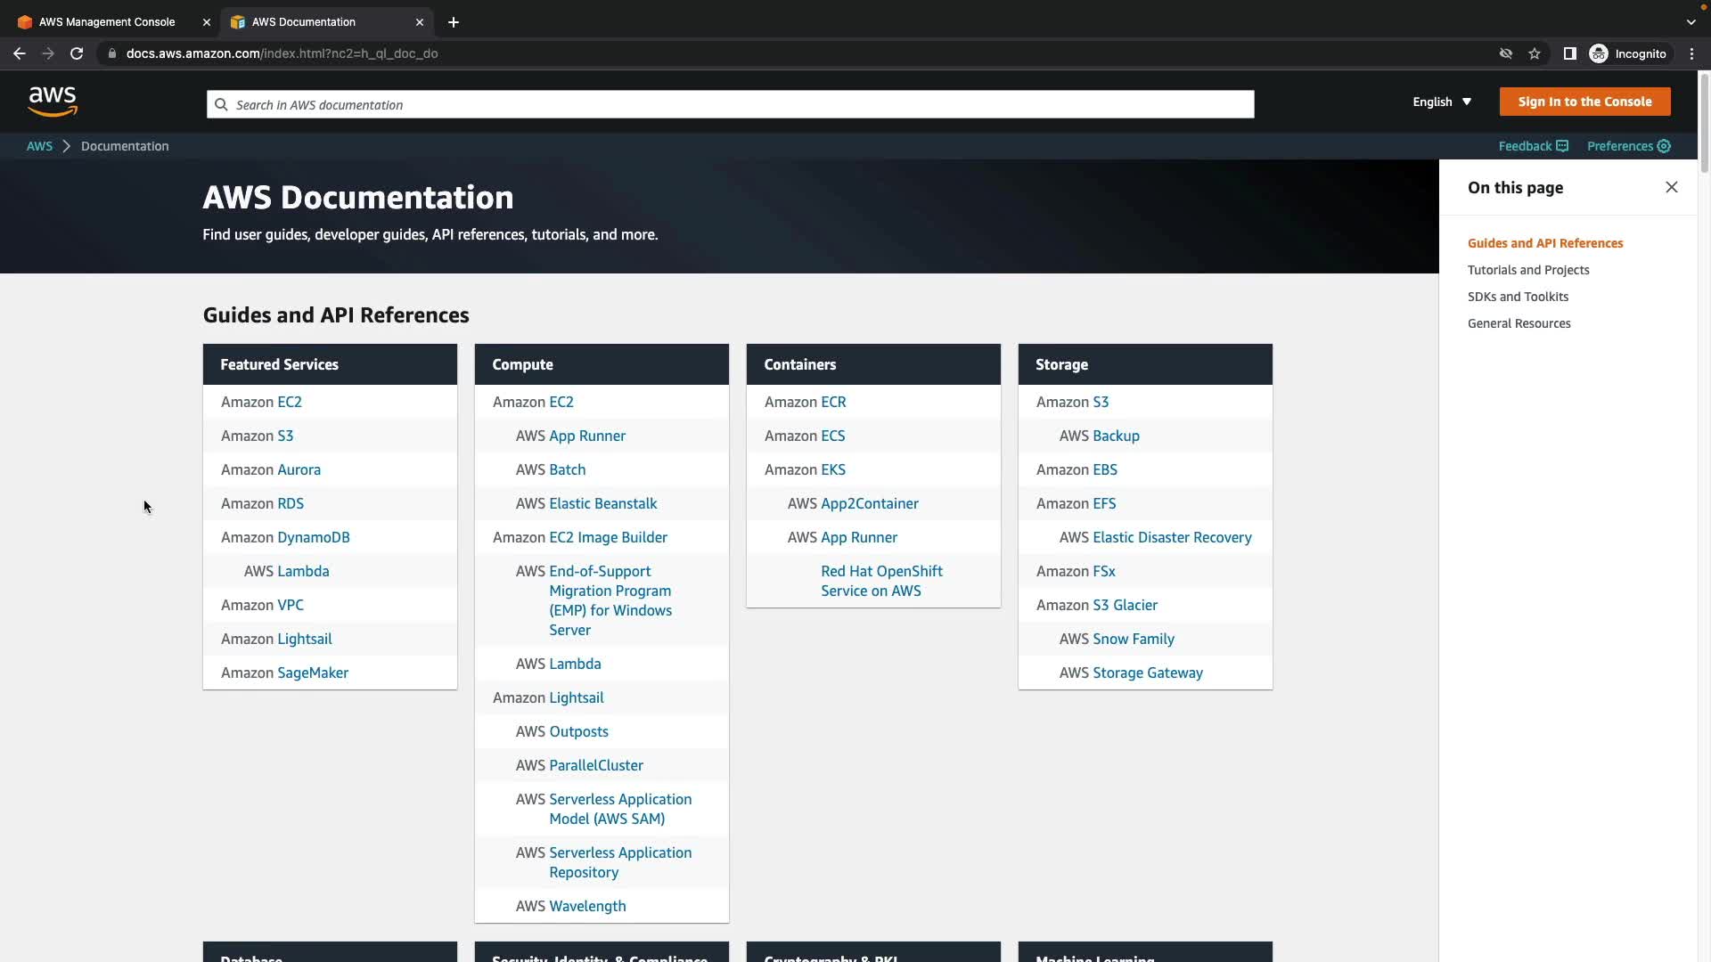Click Sign In to the Console button

point(1584,102)
